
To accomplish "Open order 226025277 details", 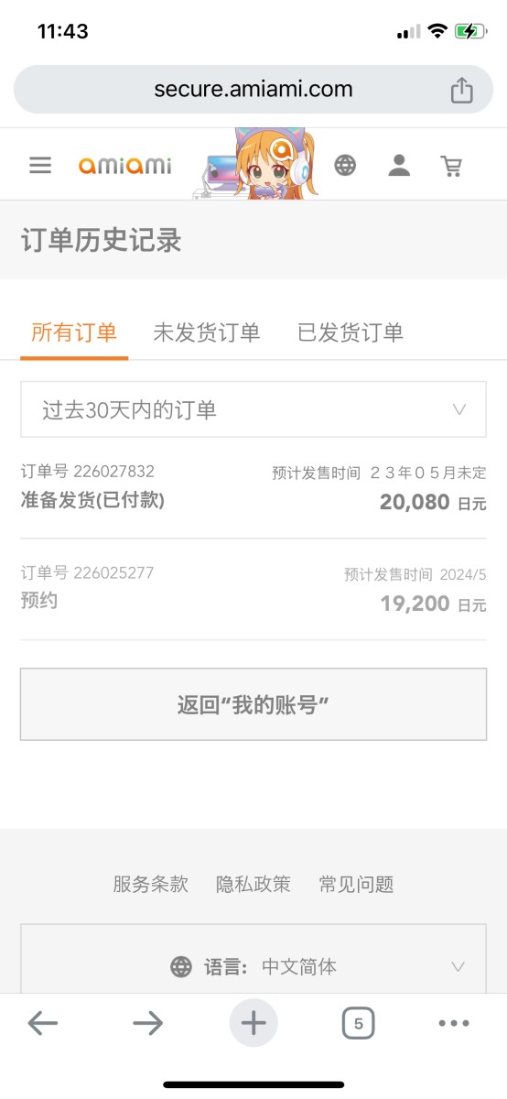I will pos(253,589).
